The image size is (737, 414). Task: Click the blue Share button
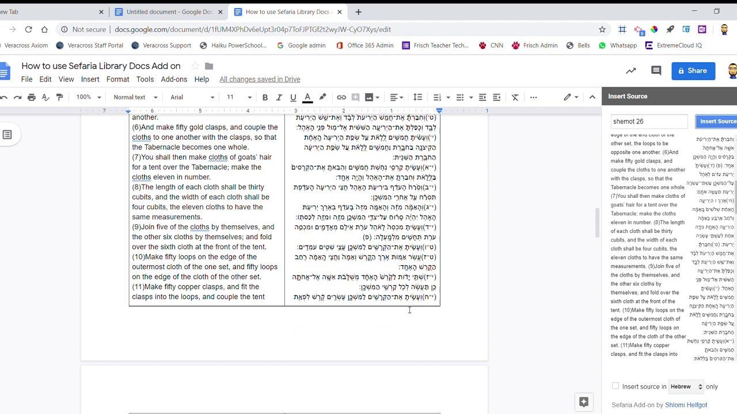(693, 71)
